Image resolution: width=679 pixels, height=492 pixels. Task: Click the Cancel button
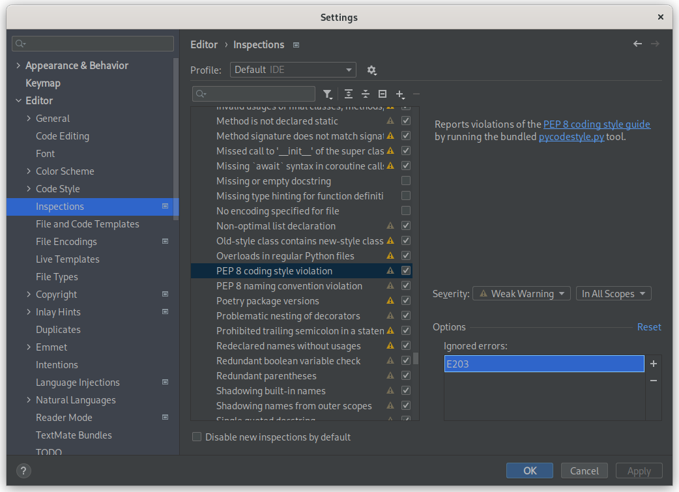584,470
